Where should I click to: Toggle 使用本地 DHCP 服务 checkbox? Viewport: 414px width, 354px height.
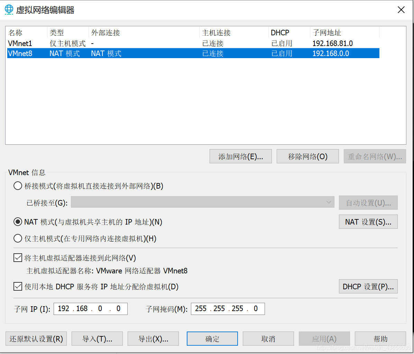pyautogui.click(x=18, y=287)
